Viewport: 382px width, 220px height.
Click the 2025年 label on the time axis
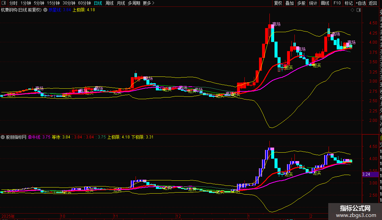click(8, 216)
